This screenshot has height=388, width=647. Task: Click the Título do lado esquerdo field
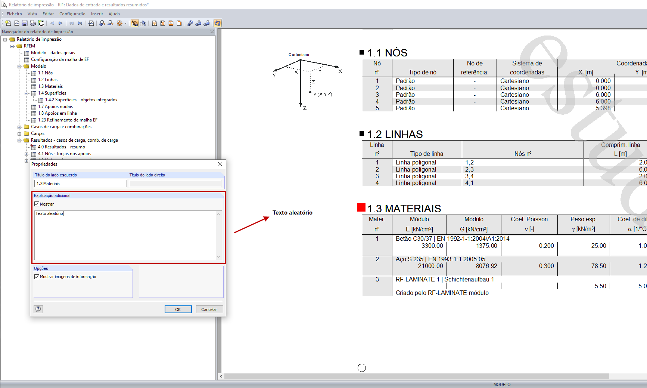coord(81,184)
